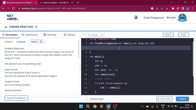
Task: Run the code with RUN CODE
Action: [164, 99]
